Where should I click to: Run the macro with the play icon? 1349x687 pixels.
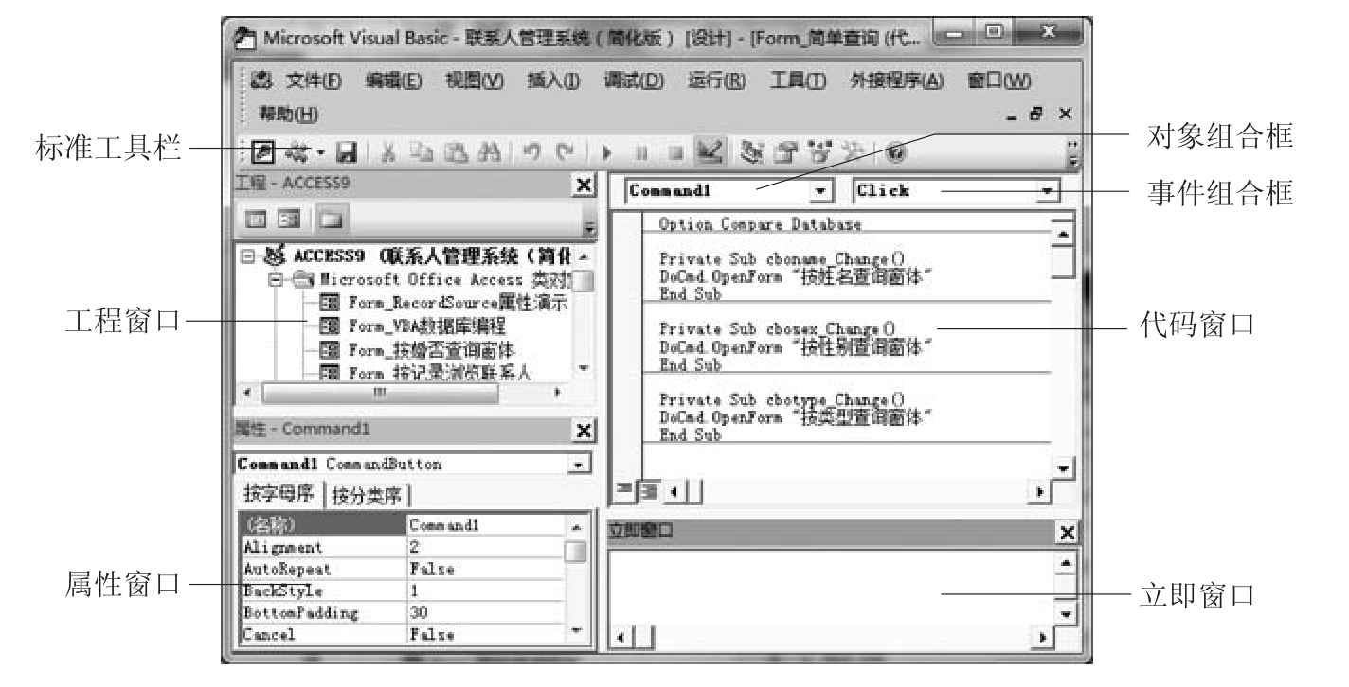coord(606,150)
